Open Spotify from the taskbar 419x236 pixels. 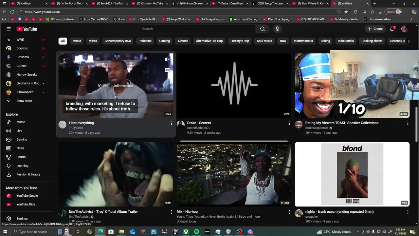(196, 232)
